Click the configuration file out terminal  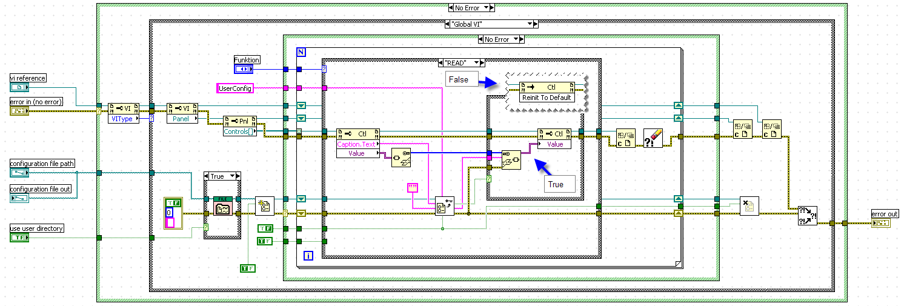(19, 198)
